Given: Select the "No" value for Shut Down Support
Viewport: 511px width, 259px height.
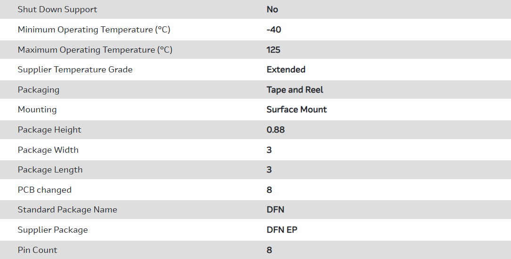Looking at the screenshot, I should pos(272,9).
